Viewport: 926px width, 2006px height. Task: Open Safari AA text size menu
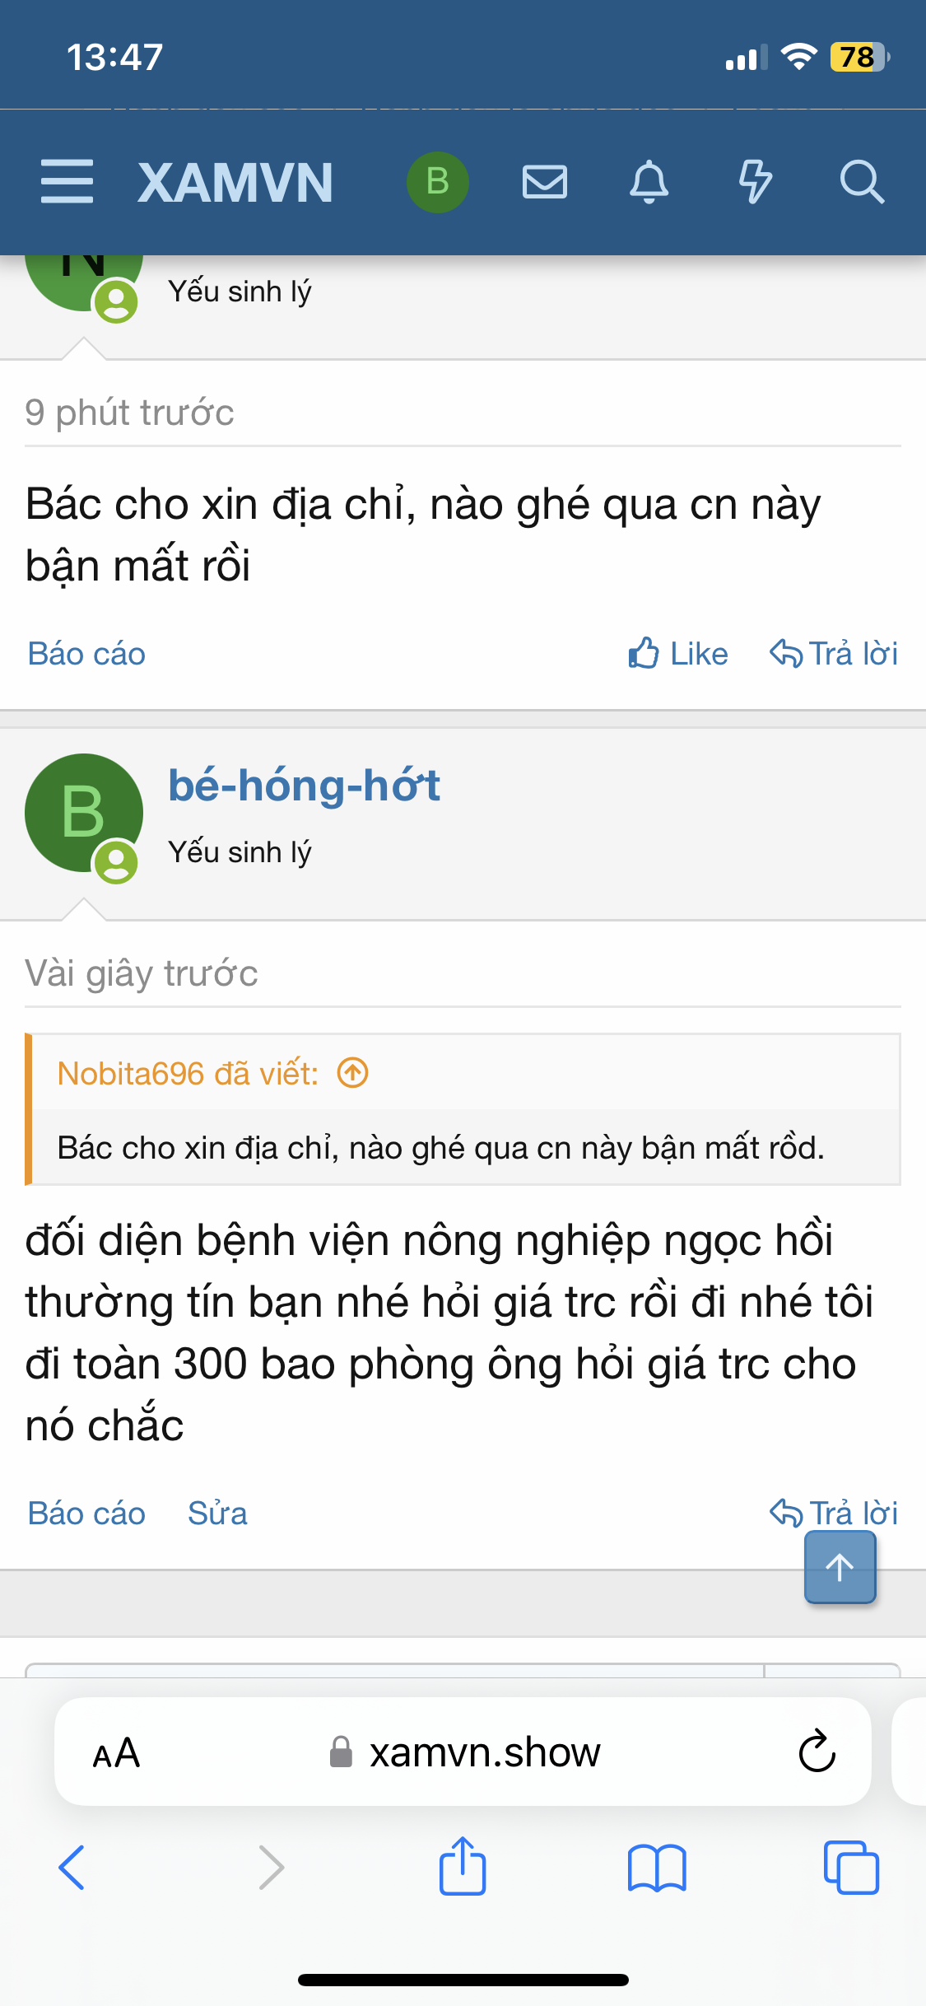116,1752
